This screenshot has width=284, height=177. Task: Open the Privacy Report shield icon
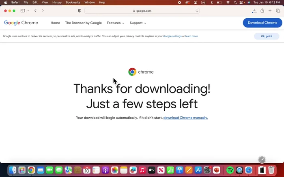(x=80, y=11)
